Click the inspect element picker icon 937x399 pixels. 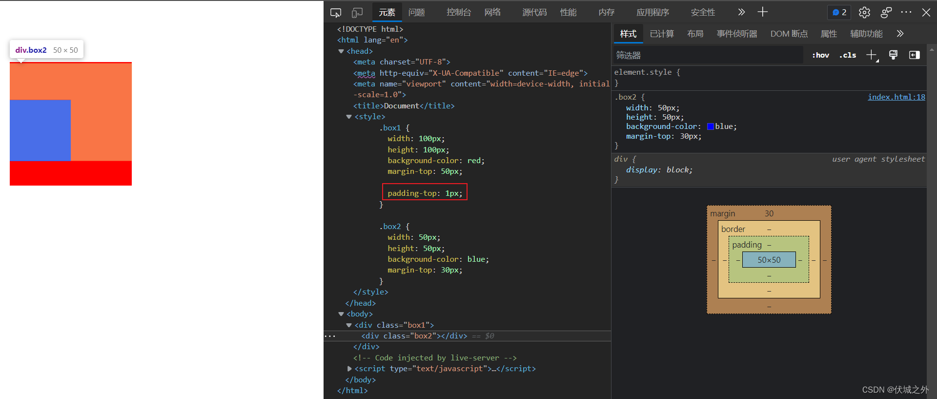pos(336,13)
